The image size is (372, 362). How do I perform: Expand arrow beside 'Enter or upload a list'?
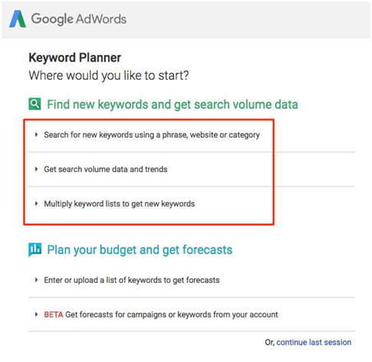[x=36, y=280]
